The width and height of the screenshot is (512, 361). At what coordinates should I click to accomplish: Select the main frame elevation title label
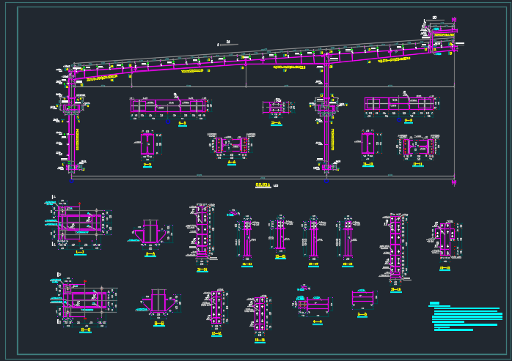[x=263, y=185]
